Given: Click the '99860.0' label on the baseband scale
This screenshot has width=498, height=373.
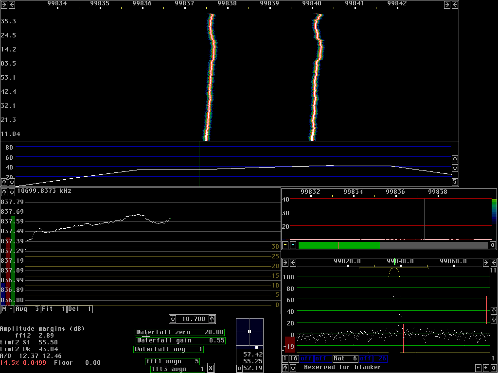Looking at the screenshot, I should click(453, 261).
